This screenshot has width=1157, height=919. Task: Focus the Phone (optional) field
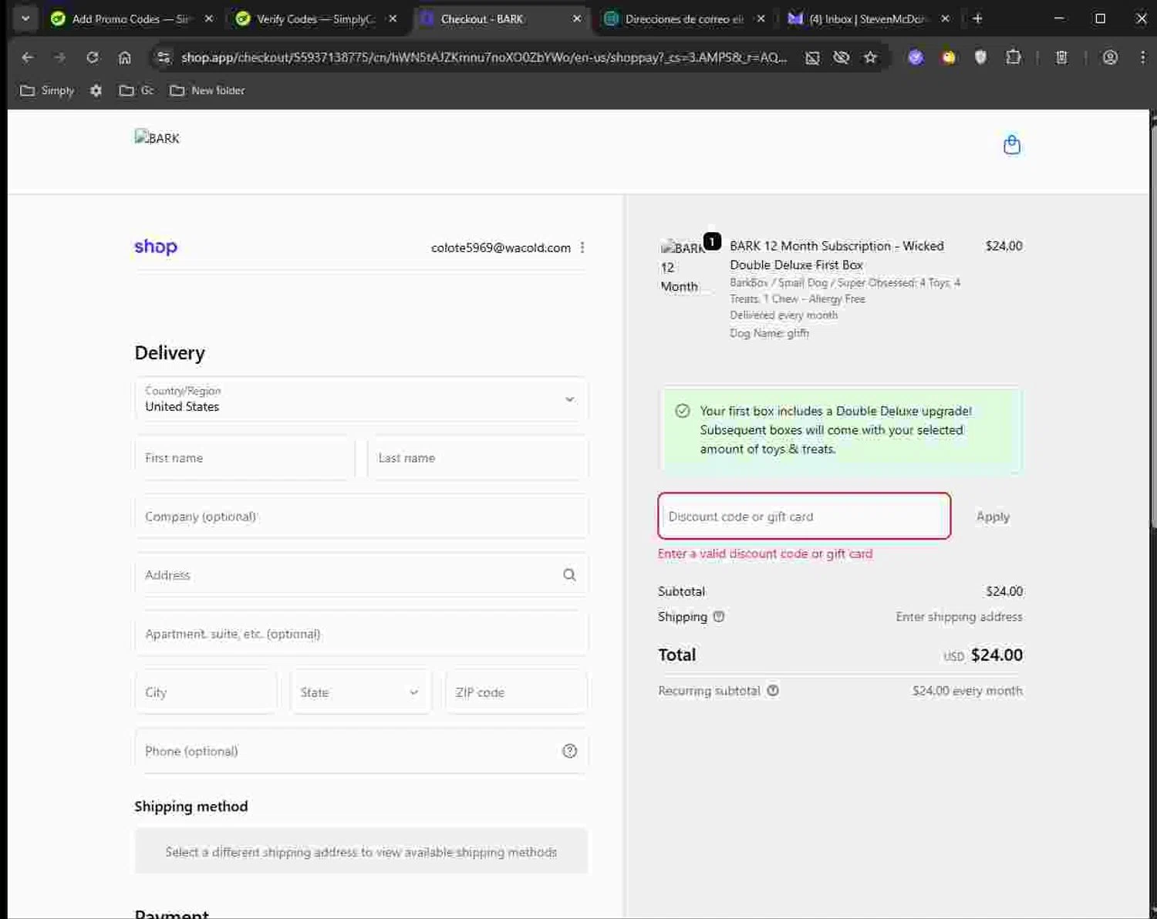[x=362, y=751]
